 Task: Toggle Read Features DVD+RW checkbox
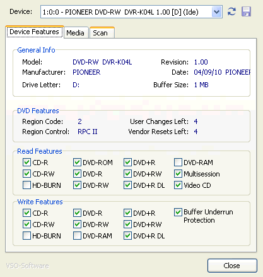[127, 174]
